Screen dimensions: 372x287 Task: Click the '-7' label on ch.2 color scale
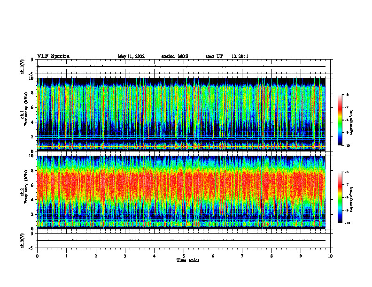click(x=347, y=185)
